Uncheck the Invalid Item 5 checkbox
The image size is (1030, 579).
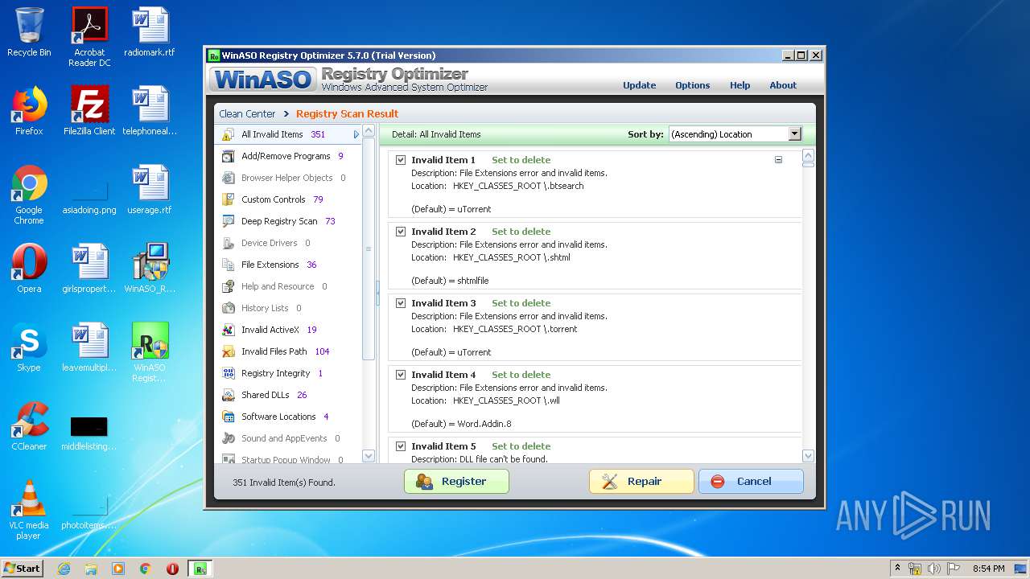[x=401, y=446]
